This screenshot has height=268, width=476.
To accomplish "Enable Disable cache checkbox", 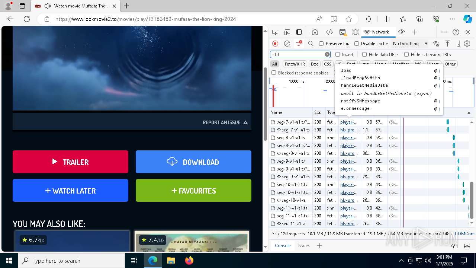I will click(x=357, y=44).
